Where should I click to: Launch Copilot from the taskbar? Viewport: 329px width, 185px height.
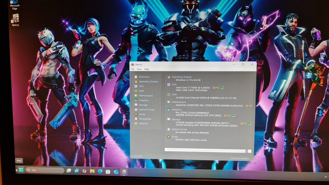(84, 171)
